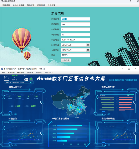The width and height of the screenshot is (139, 149).
Task: Click the 职员性别 field containing 女
Action: [75, 34]
